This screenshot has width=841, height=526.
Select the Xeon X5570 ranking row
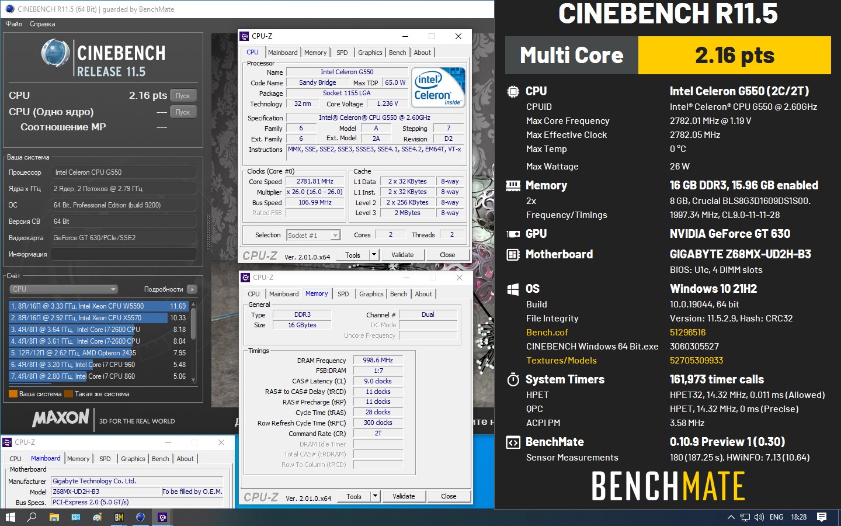click(x=98, y=317)
